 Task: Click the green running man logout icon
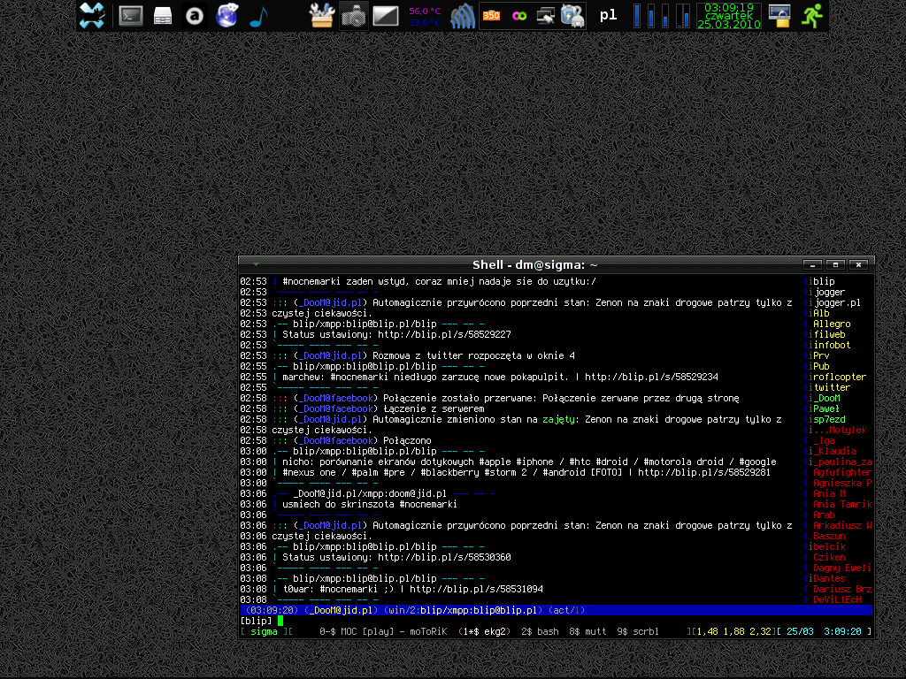812,15
